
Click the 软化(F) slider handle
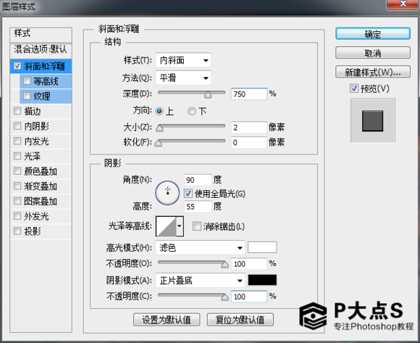[x=159, y=143]
